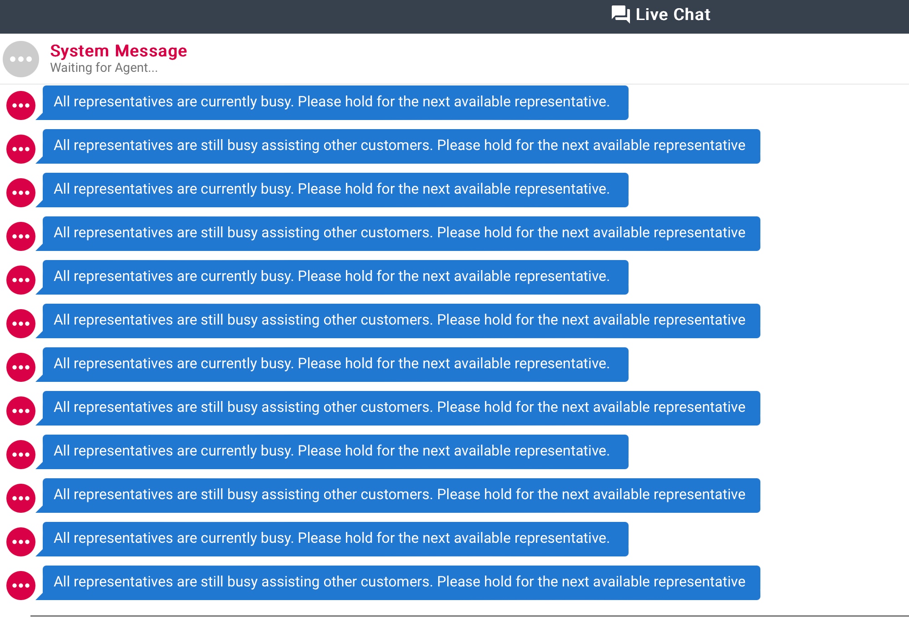Click avatar icon beside the first chat message
The image size is (909, 621).
click(21, 105)
